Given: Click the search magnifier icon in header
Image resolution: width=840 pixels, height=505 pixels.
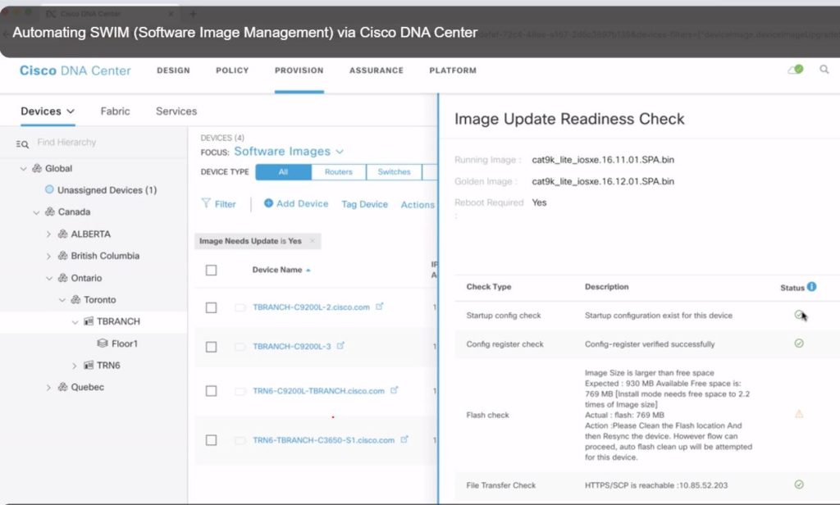Looking at the screenshot, I should pos(824,71).
